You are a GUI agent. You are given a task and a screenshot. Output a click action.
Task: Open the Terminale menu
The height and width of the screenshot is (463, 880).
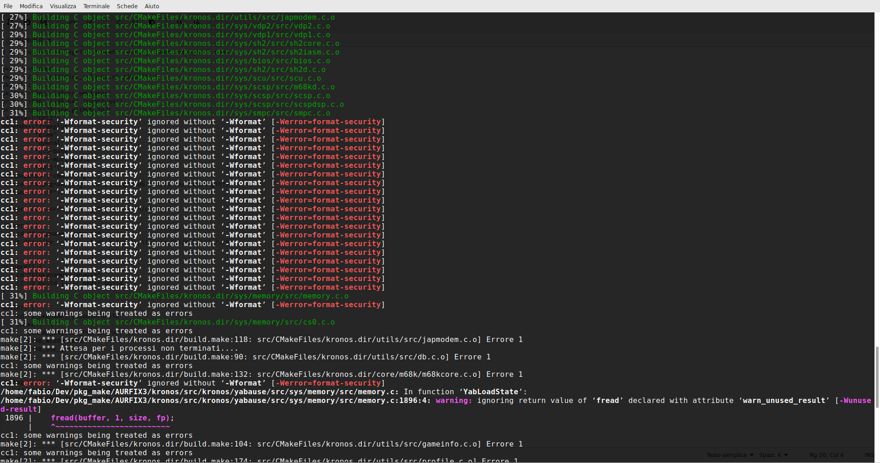pyautogui.click(x=96, y=6)
